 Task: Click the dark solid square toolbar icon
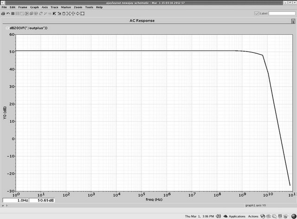(13, 13)
